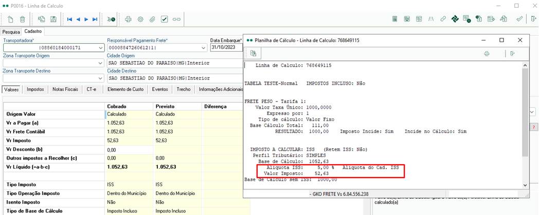Select the Cobrado Vr Desconto cell 0,00
This screenshot has height=215, width=539.
[128, 150]
